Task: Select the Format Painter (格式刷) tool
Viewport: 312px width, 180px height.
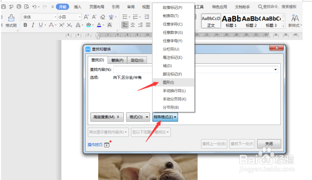Action: coord(11,21)
